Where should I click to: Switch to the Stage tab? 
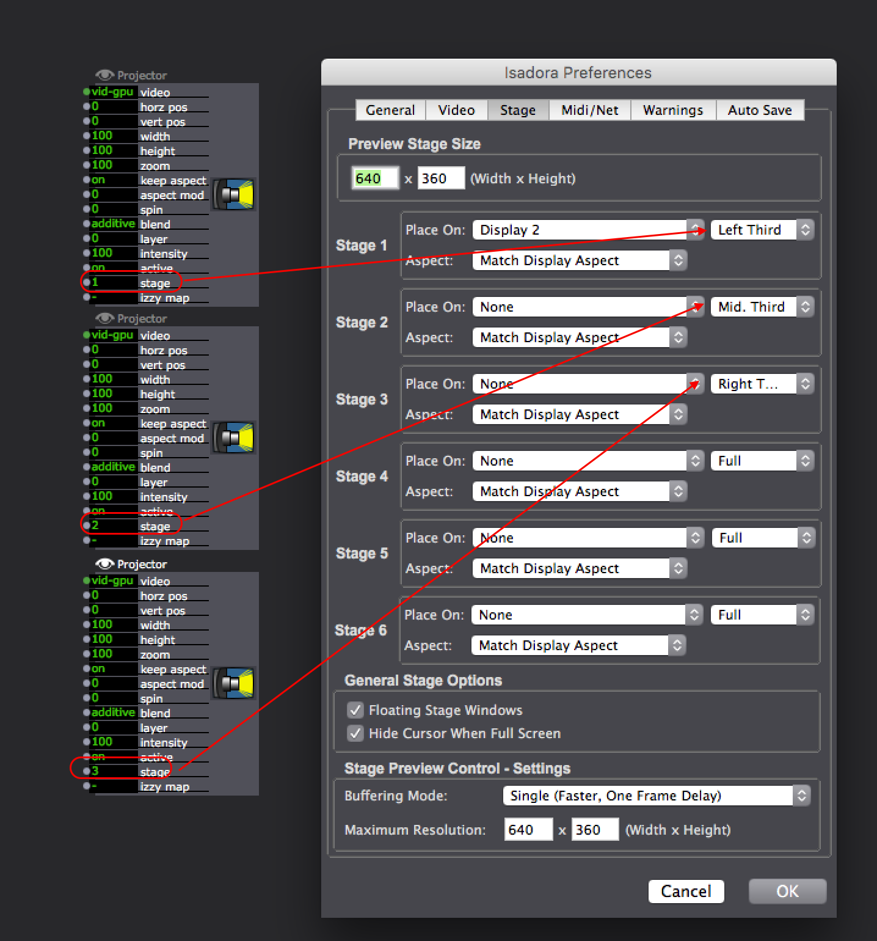tap(518, 110)
